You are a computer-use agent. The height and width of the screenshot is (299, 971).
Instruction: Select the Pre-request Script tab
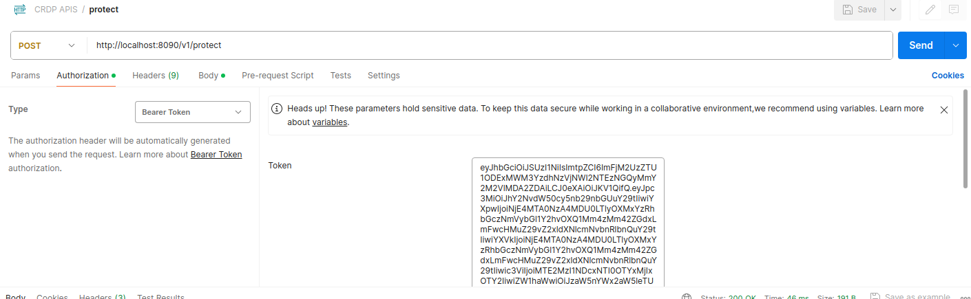(x=278, y=76)
